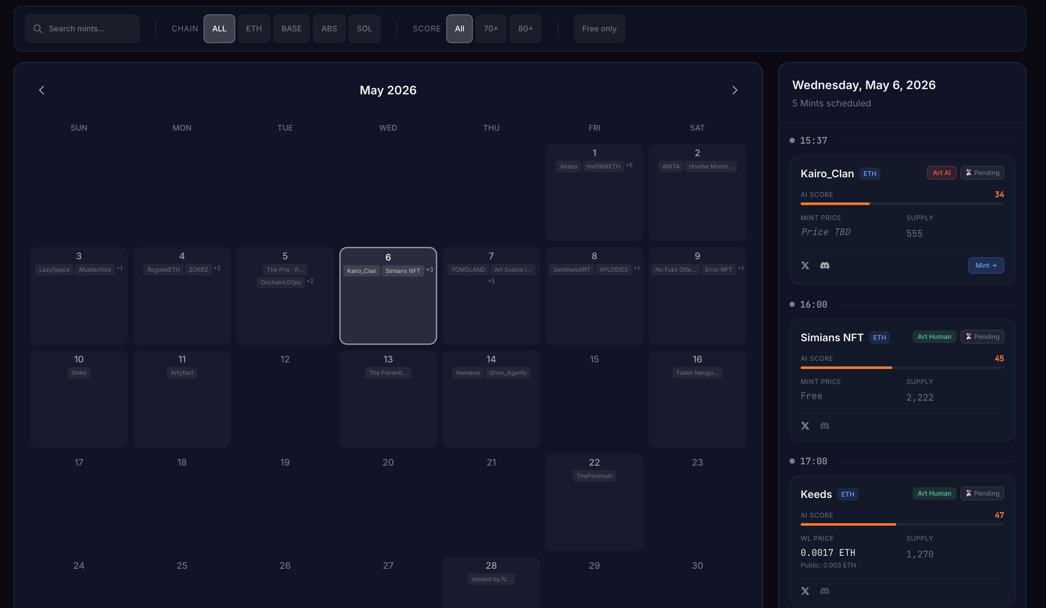This screenshot has width=1046, height=608.
Task: Click Mint button on Kairo_Clan card
Action: click(986, 265)
